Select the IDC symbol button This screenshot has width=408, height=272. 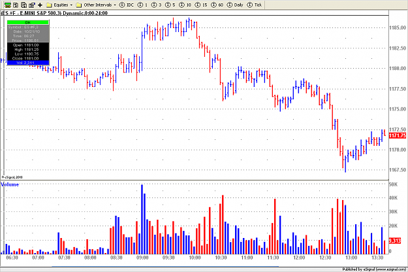pyautogui.click(x=127, y=5)
